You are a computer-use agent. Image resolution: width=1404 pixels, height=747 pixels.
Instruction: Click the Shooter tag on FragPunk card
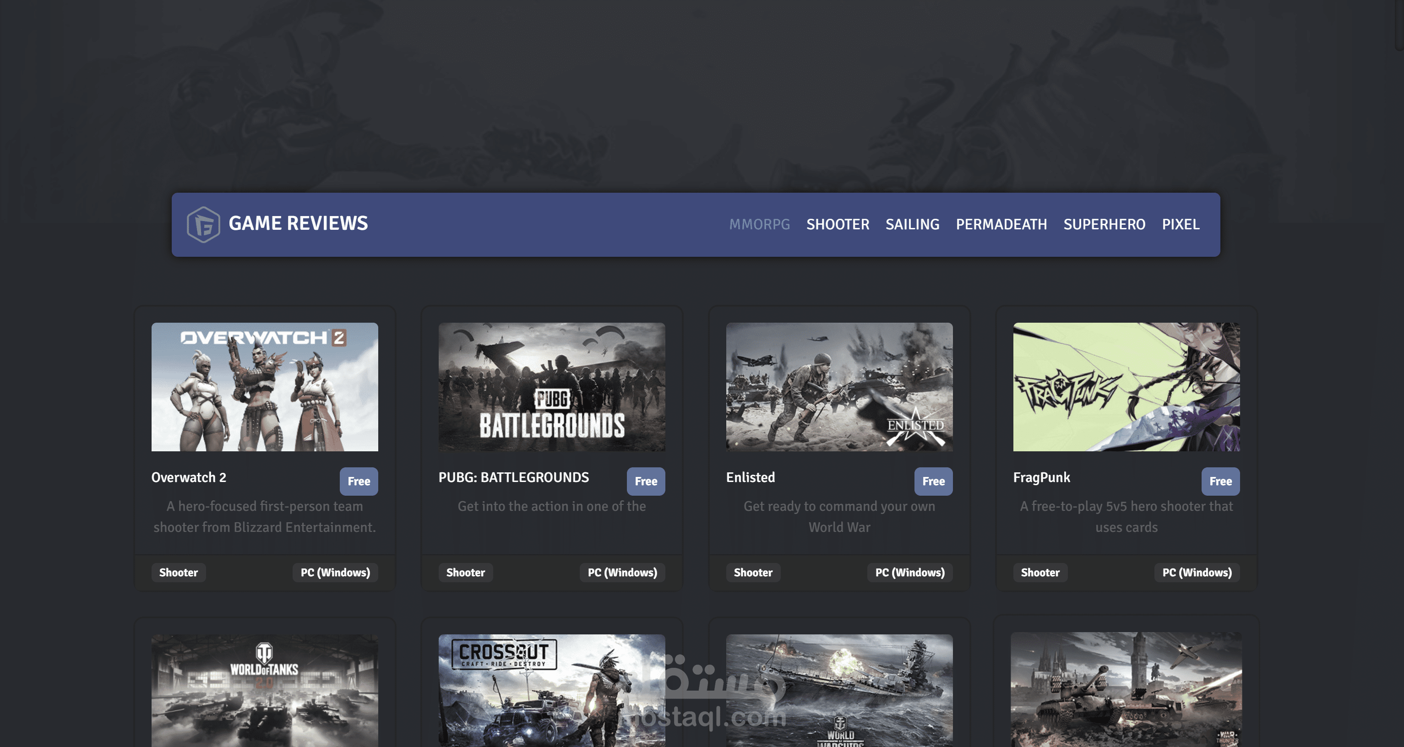click(1040, 572)
